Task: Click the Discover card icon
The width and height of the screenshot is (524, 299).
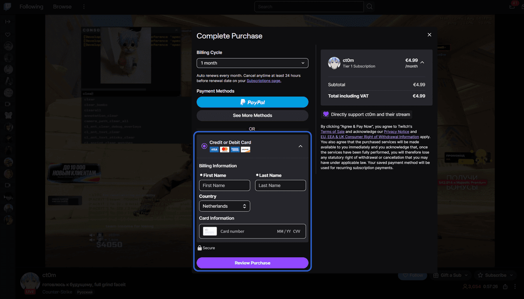Action: point(246,149)
